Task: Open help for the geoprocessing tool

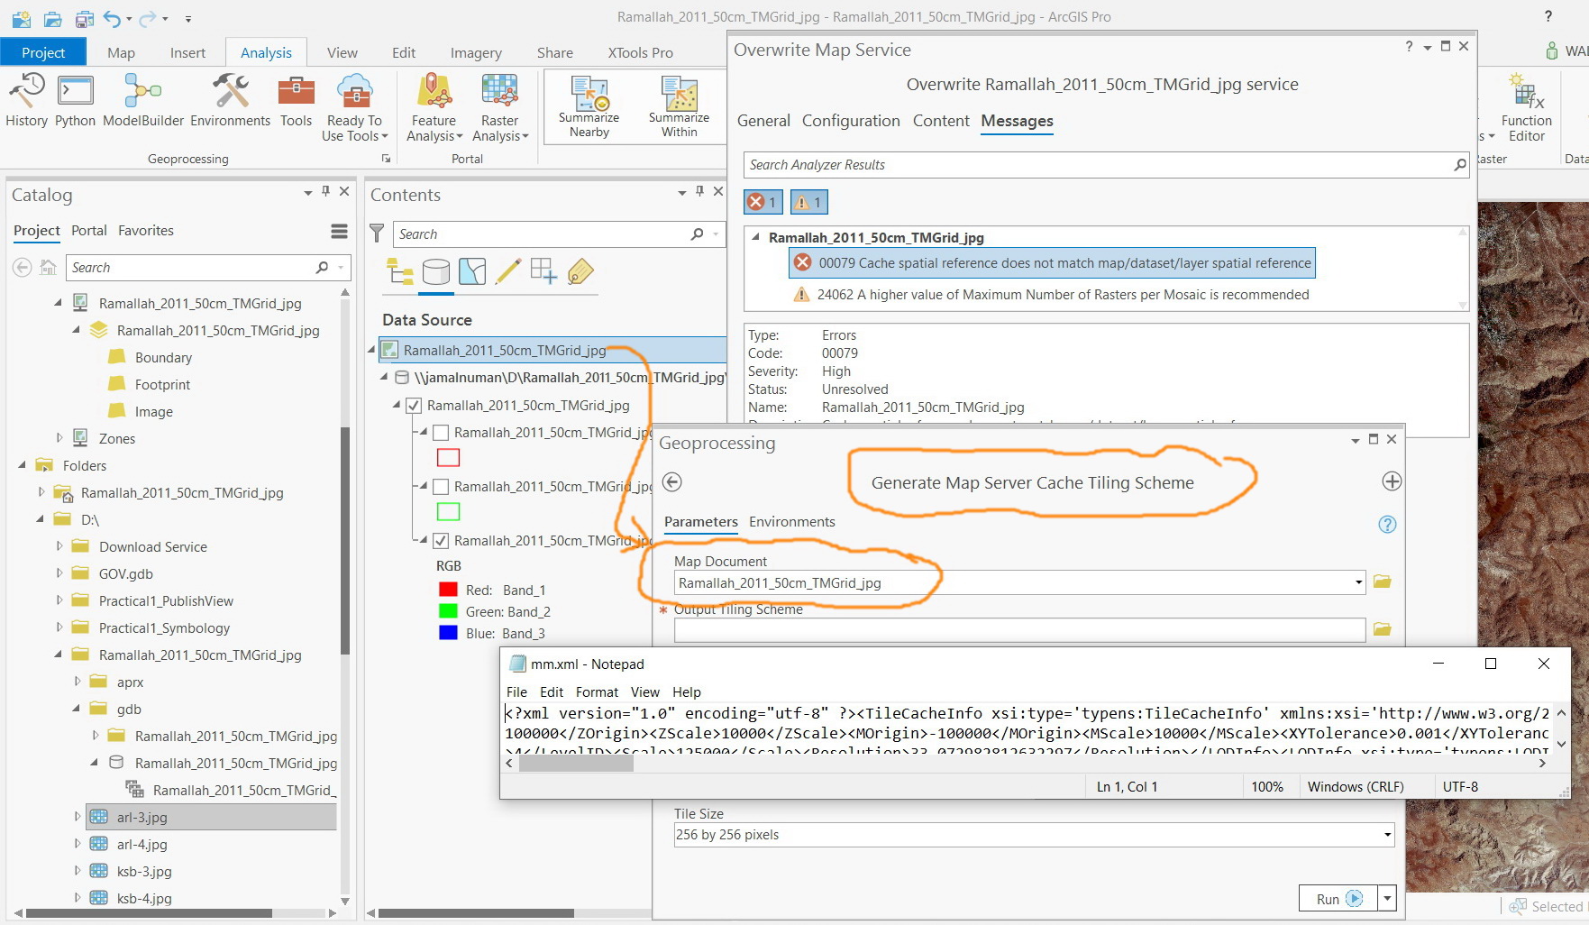Action: tap(1387, 524)
